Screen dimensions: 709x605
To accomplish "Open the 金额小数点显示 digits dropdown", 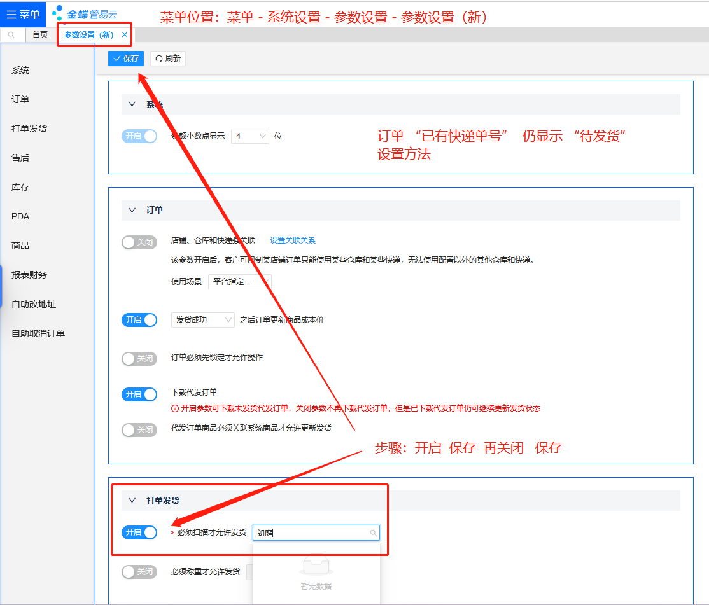I will [x=249, y=136].
